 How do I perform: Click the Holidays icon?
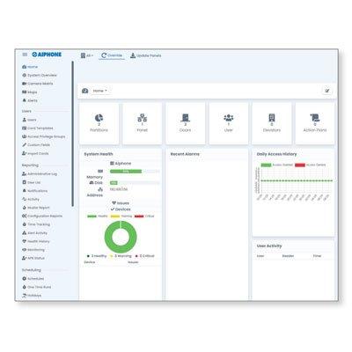[25, 296]
